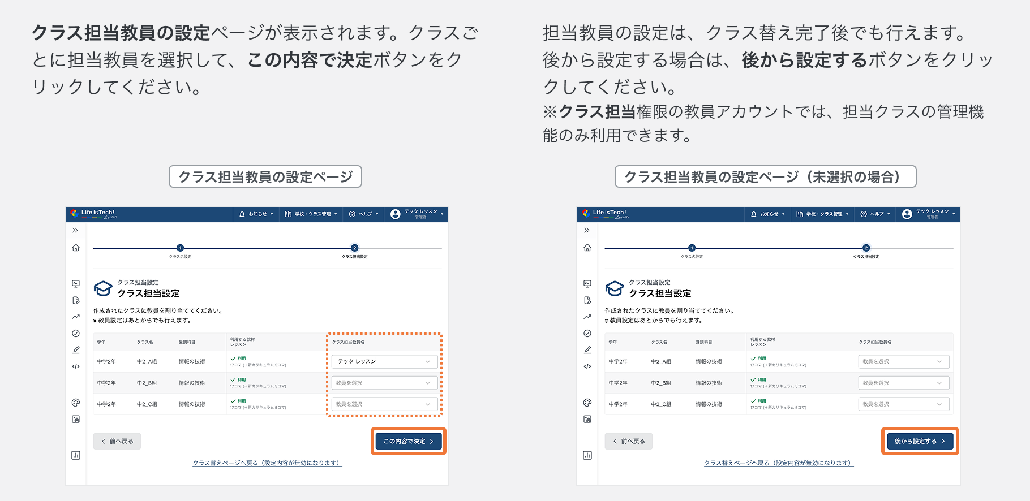Click step 1 クラス名設定 marker, left screenshot

[x=180, y=248]
